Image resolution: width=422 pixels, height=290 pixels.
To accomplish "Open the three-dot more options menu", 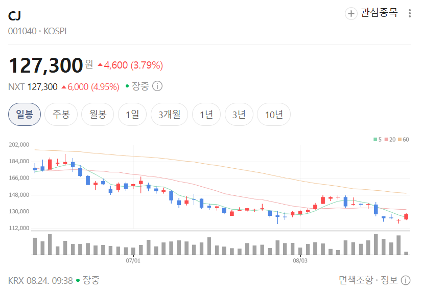I will tap(409, 13).
